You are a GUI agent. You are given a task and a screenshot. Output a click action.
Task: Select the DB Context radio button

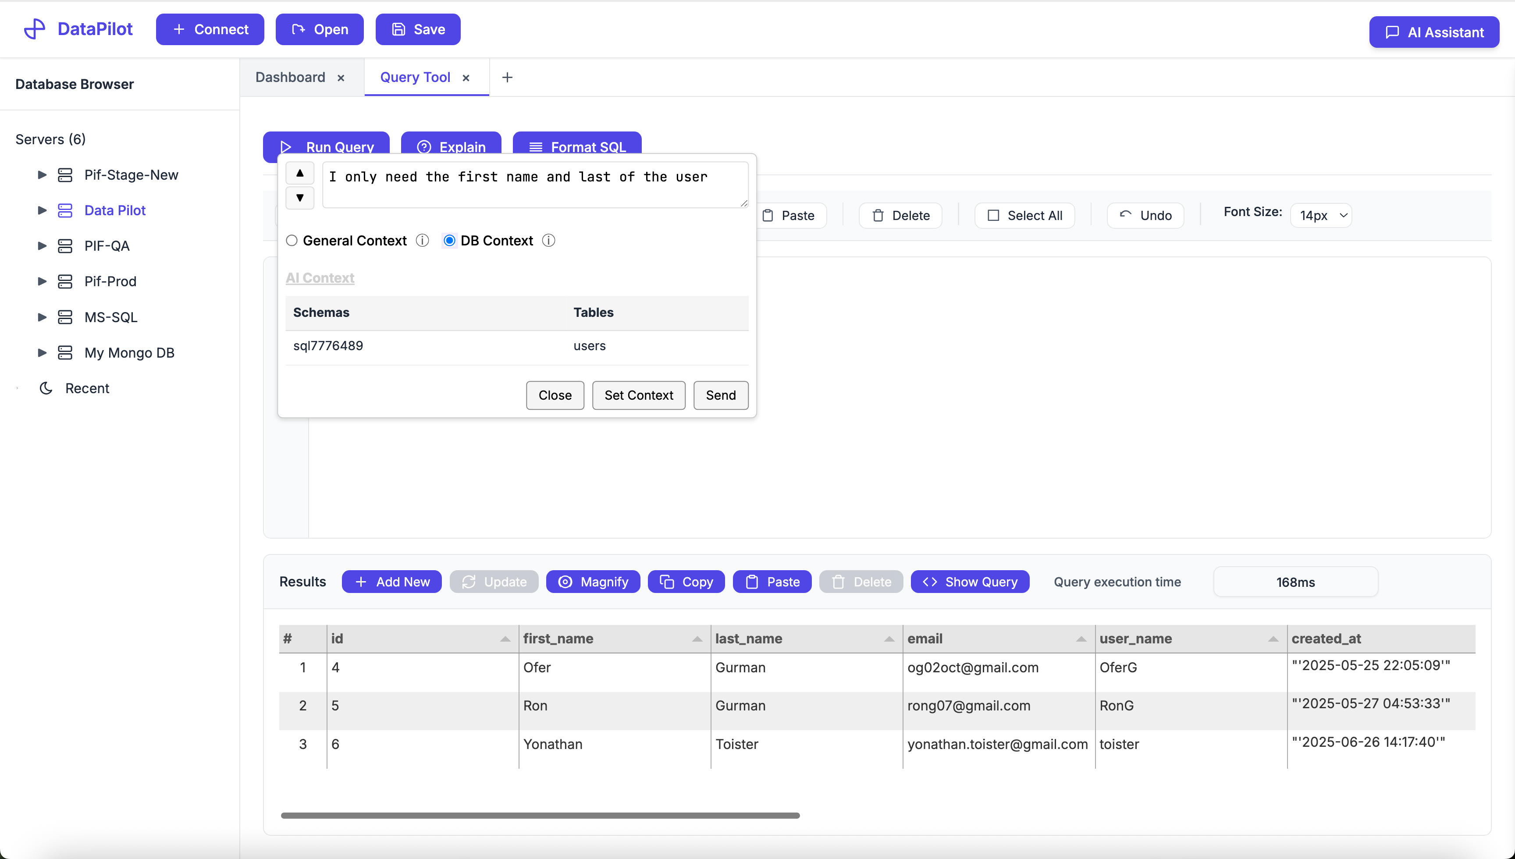click(x=449, y=241)
